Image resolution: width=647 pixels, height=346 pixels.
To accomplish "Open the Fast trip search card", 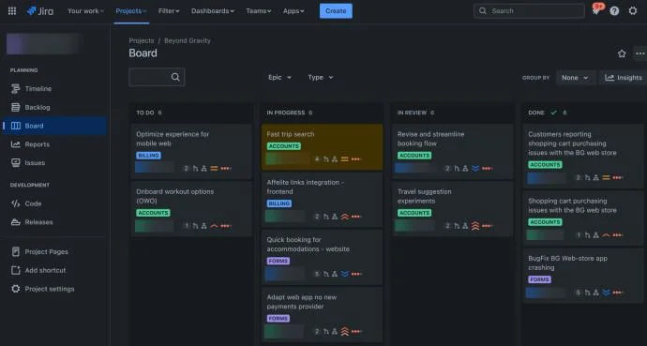I will coord(323,147).
